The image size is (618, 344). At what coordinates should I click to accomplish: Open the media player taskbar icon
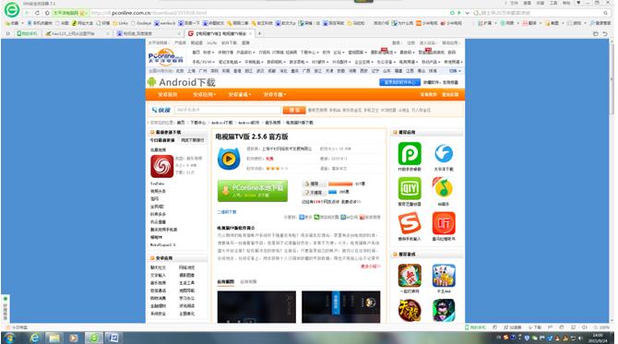pyautogui.click(x=74, y=338)
